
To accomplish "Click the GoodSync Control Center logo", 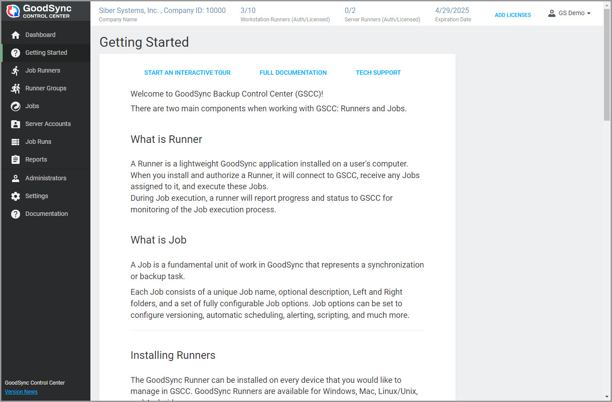I will [38, 11].
